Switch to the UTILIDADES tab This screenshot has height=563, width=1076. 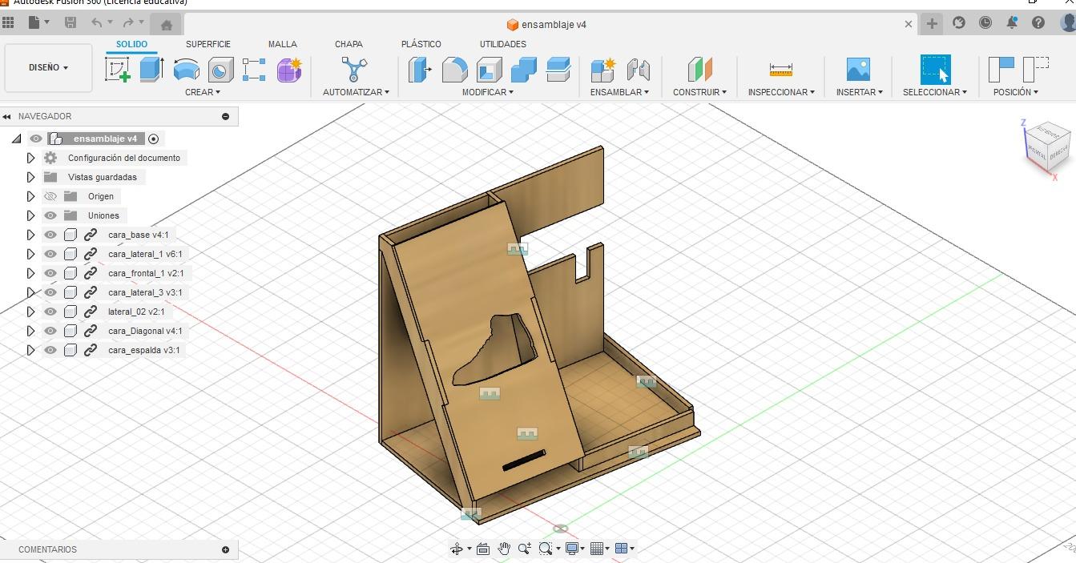pos(503,44)
